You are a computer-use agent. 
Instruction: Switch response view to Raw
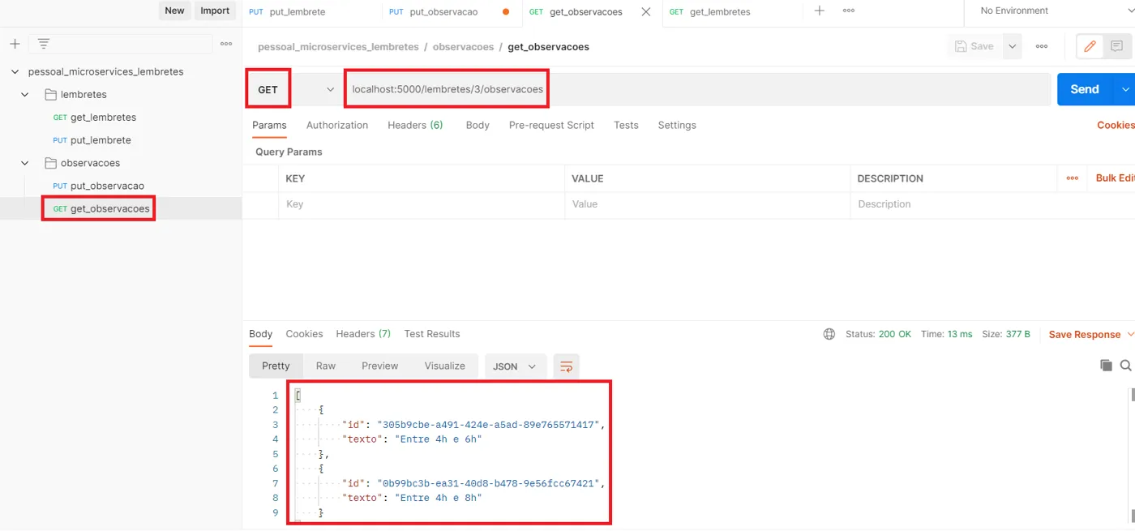click(326, 366)
